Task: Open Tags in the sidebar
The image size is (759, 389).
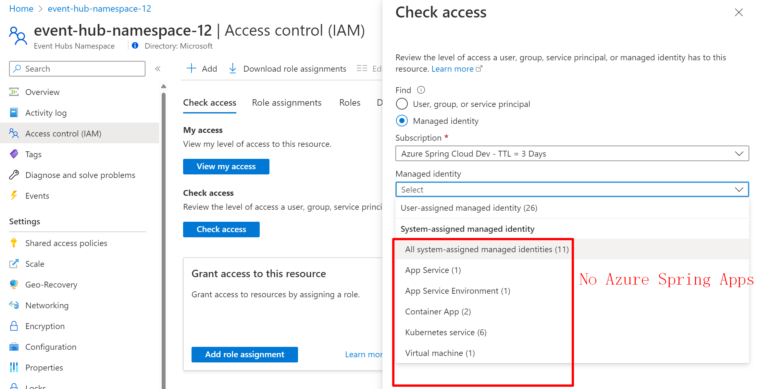Action: [x=80, y=154]
